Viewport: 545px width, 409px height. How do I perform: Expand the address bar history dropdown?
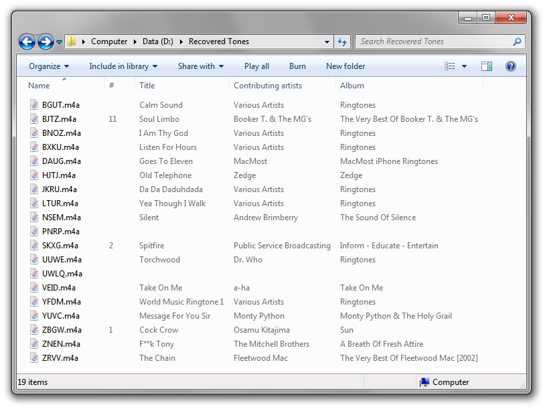(327, 42)
